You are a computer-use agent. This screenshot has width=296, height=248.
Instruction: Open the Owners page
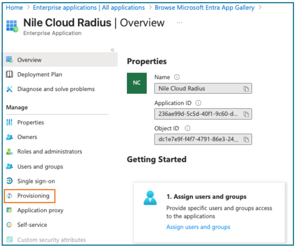(27, 137)
